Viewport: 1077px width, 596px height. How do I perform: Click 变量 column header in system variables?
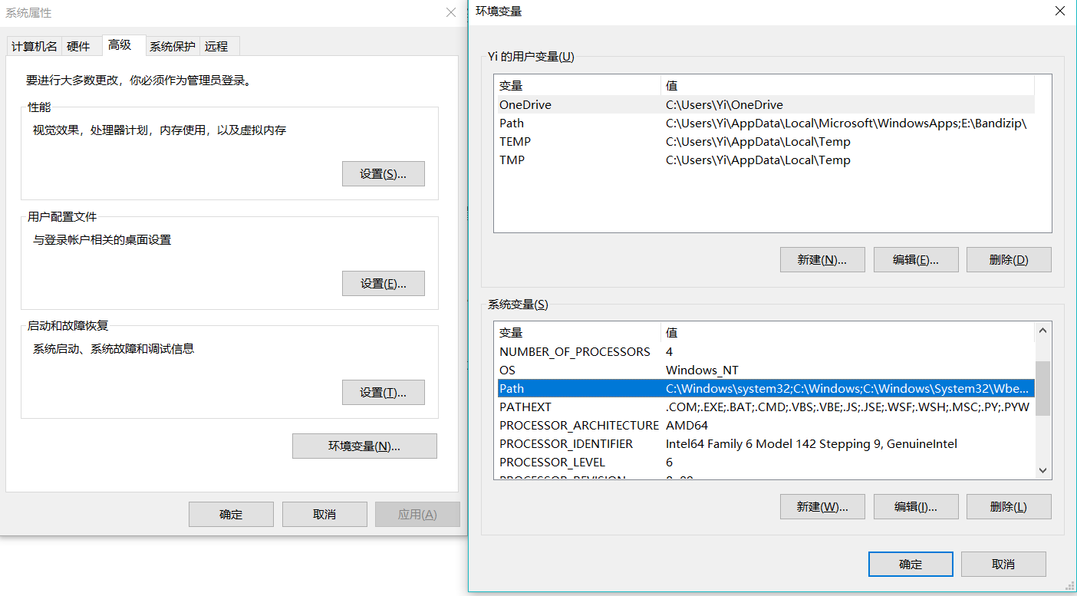click(x=578, y=333)
